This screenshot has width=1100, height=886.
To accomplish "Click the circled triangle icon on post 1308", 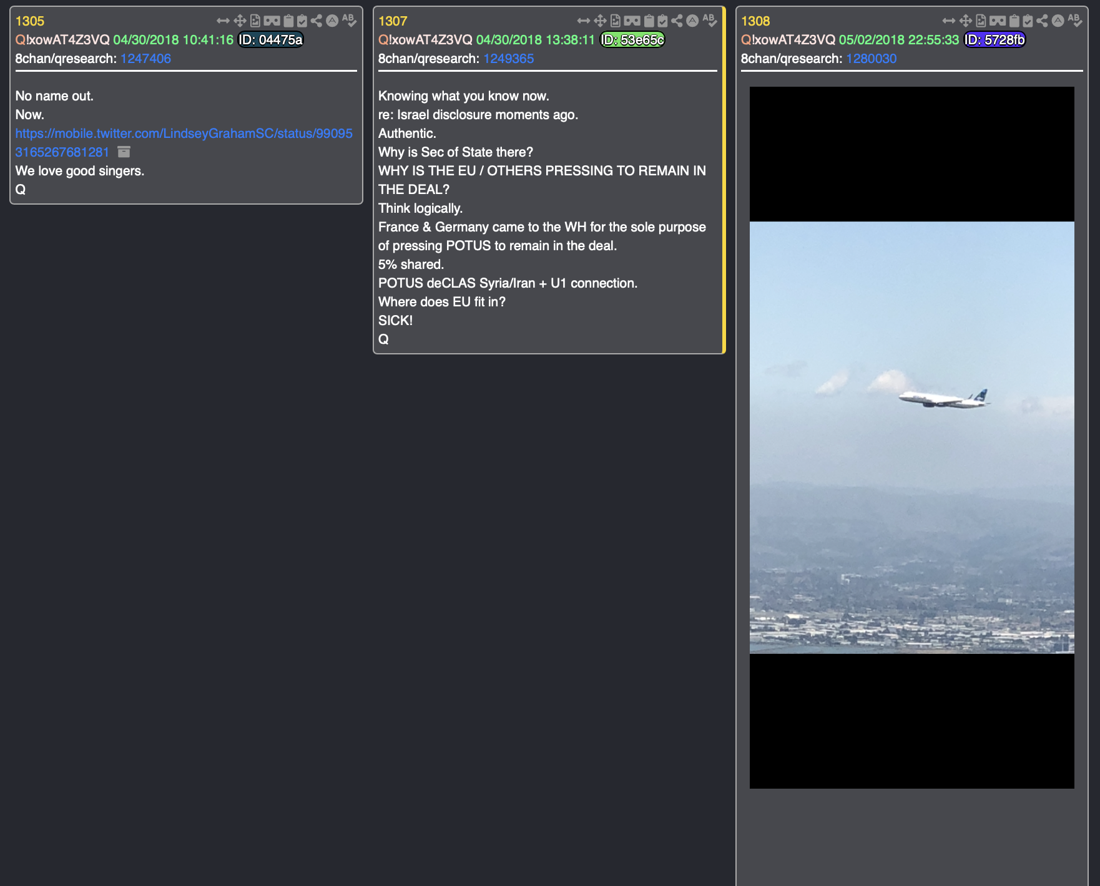I will [x=1058, y=21].
